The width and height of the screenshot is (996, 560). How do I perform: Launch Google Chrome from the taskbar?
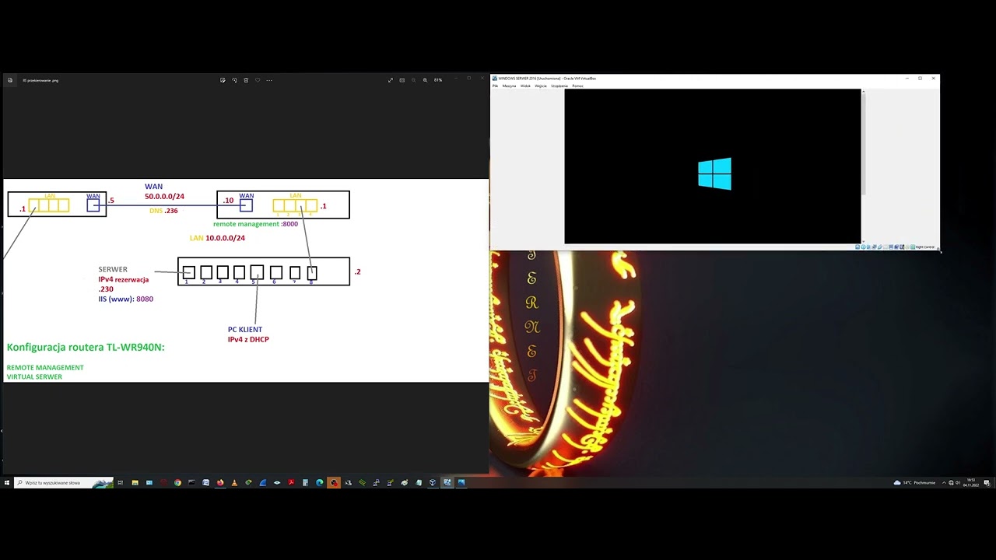pos(177,482)
